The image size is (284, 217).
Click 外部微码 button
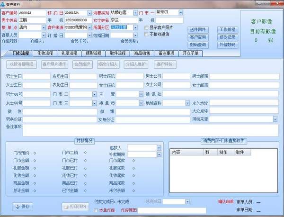click(x=227, y=45)
